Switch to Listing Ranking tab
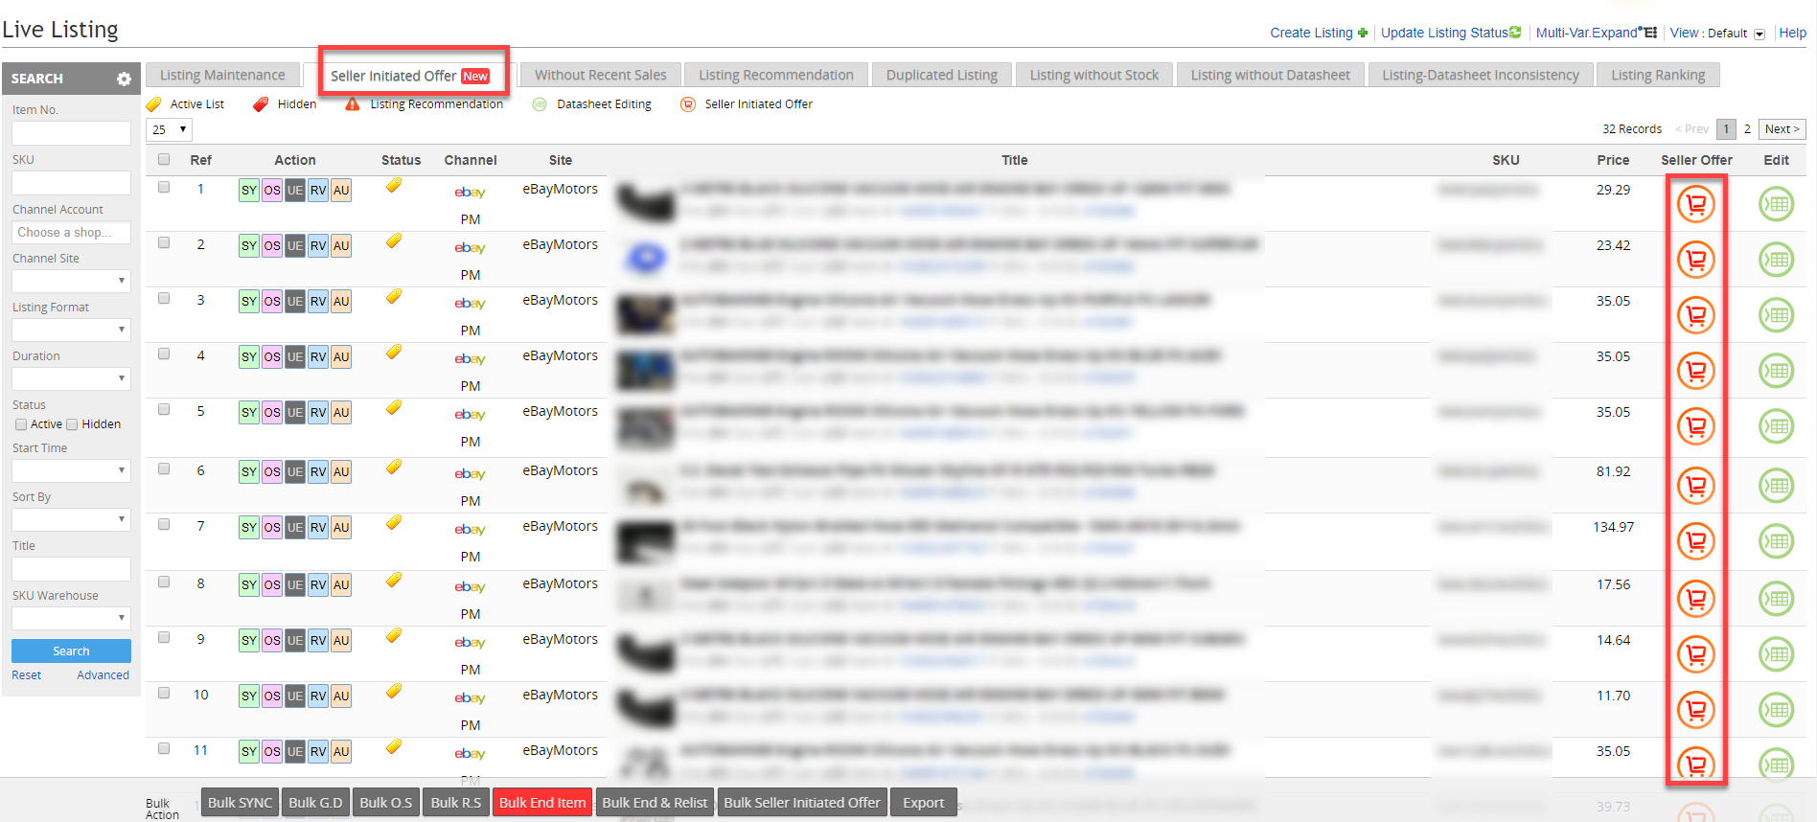Viewport: 1817px width, 822px height. pyautogui.click(x=1658, y=75)
